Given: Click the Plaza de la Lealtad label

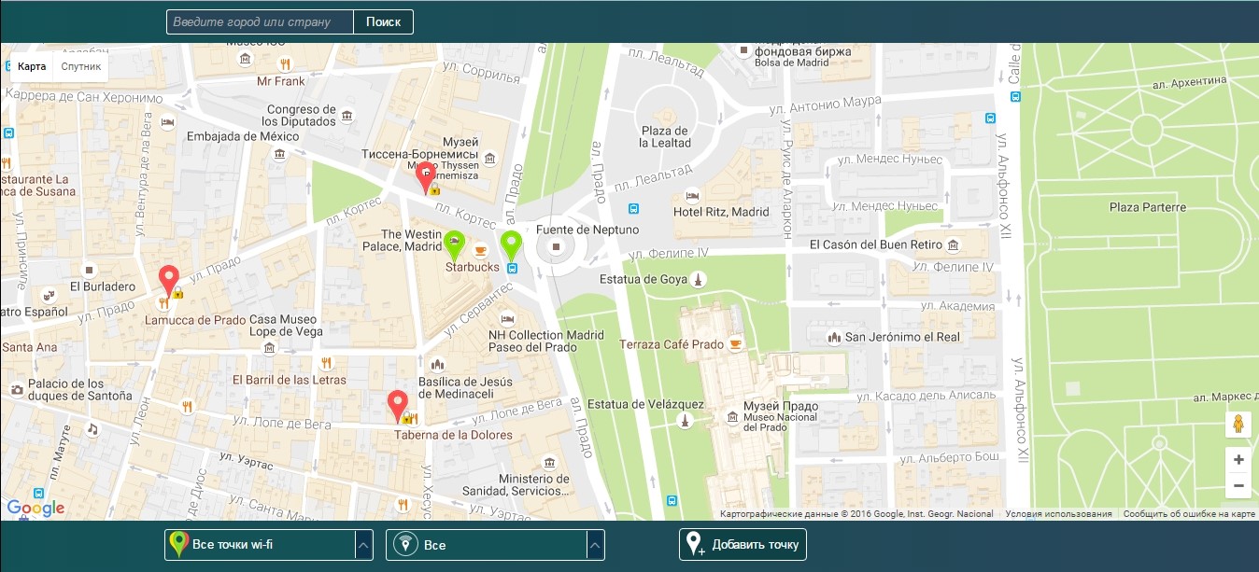Looking at the screenshot, I should (665, 137).
